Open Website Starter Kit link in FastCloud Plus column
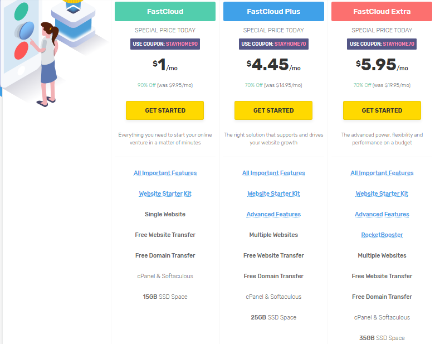Screen dimensions: 435x344 (273, 193)
